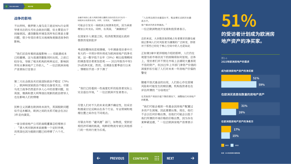Click the yellow 2023 legend swatch
Image resolution: width=291 pixels, height=164 pixels.
pos(223,145)
